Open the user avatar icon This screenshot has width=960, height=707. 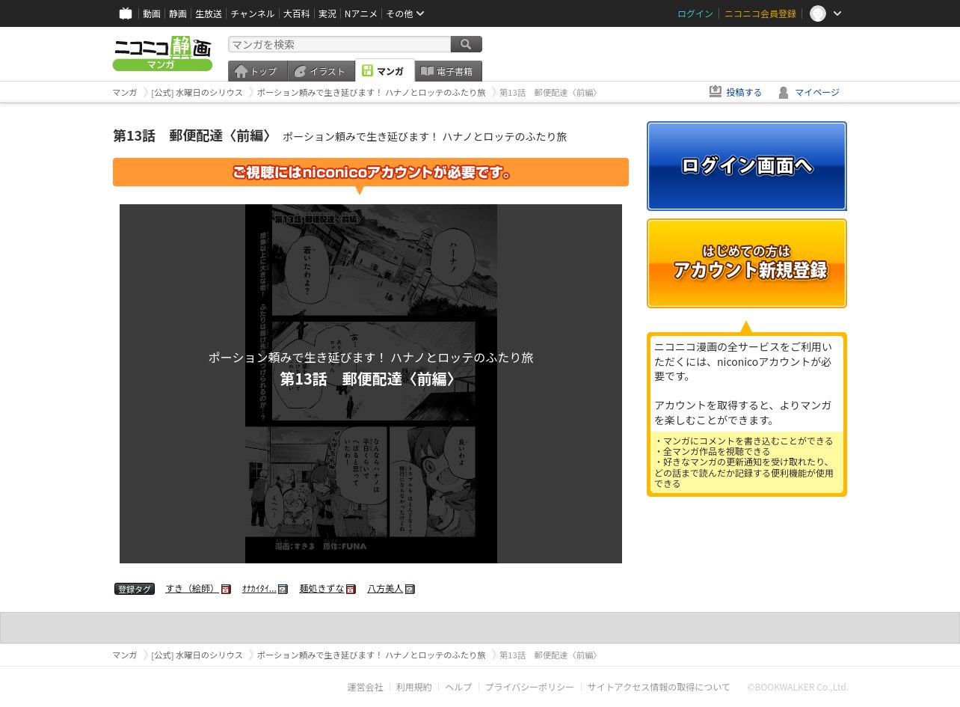click(818, 13)
